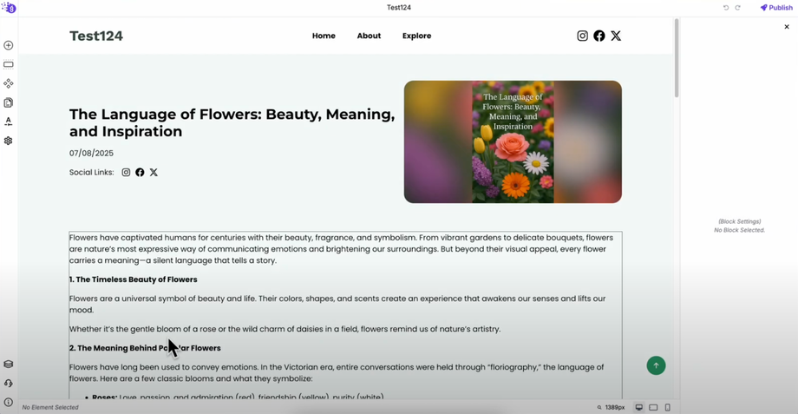
Task: Switch to tablet preview mode
Action: pos(653,407)
